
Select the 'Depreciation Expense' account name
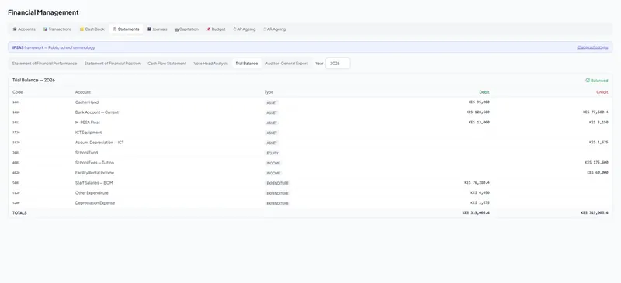(95, 203)
